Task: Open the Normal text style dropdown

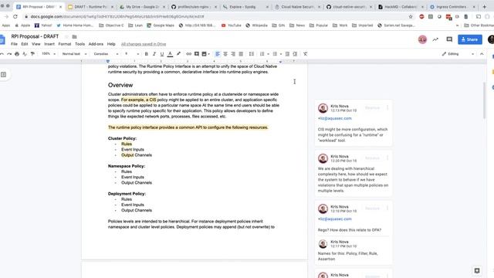Action: [74, 54]
